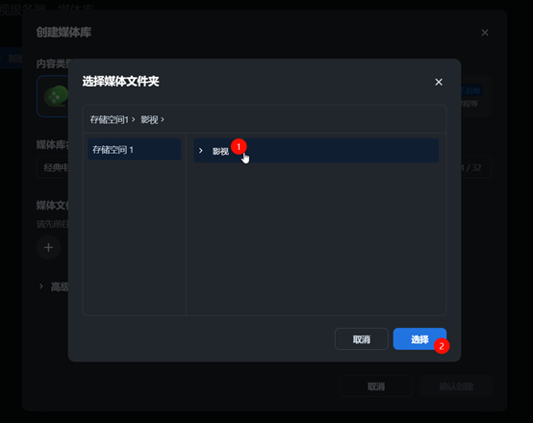Close the 创建媒体库 background window

tap(485, 33)
